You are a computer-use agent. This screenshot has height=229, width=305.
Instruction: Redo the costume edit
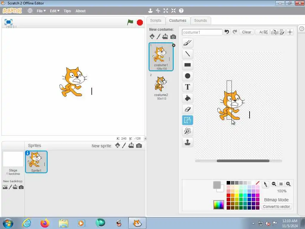click(235, 32)
